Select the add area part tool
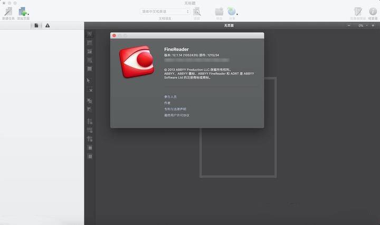This screenshot has width=380, height=225. [90, 101]
